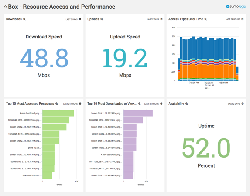Show info for the Availability panel

pyautogui.click(x=242, y=104)
